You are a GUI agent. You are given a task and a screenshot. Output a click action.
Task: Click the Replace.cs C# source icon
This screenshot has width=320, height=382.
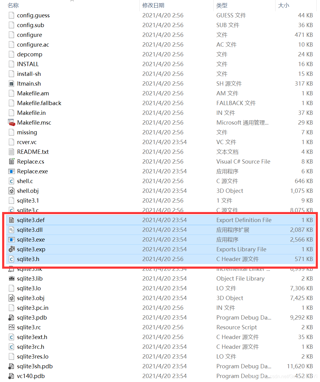pos(12,161)
